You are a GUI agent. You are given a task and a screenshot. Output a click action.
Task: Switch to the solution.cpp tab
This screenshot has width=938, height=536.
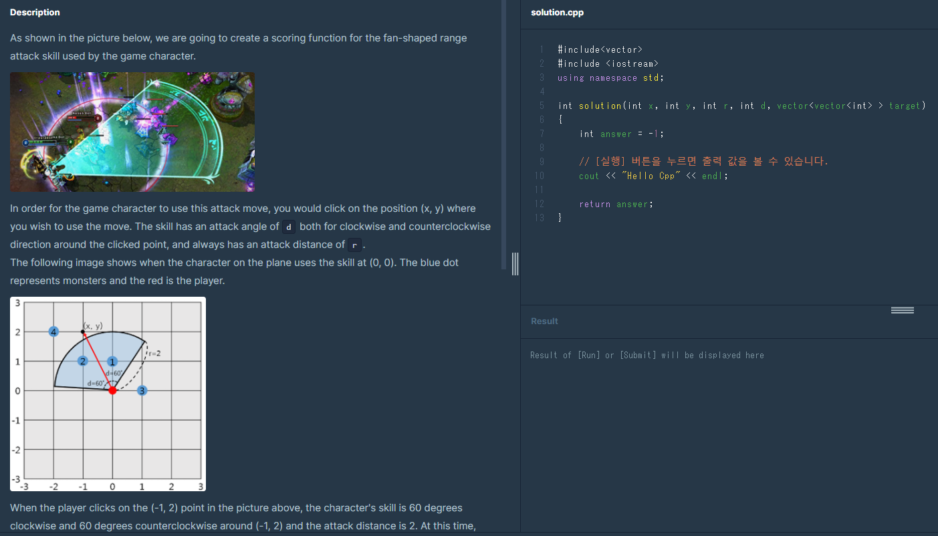point(557,12)
